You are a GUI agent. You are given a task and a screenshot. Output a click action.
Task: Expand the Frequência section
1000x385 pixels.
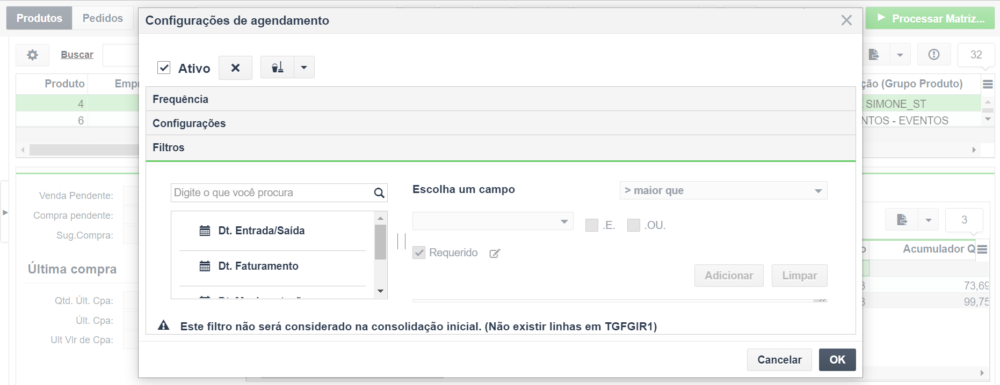point(180,99)
